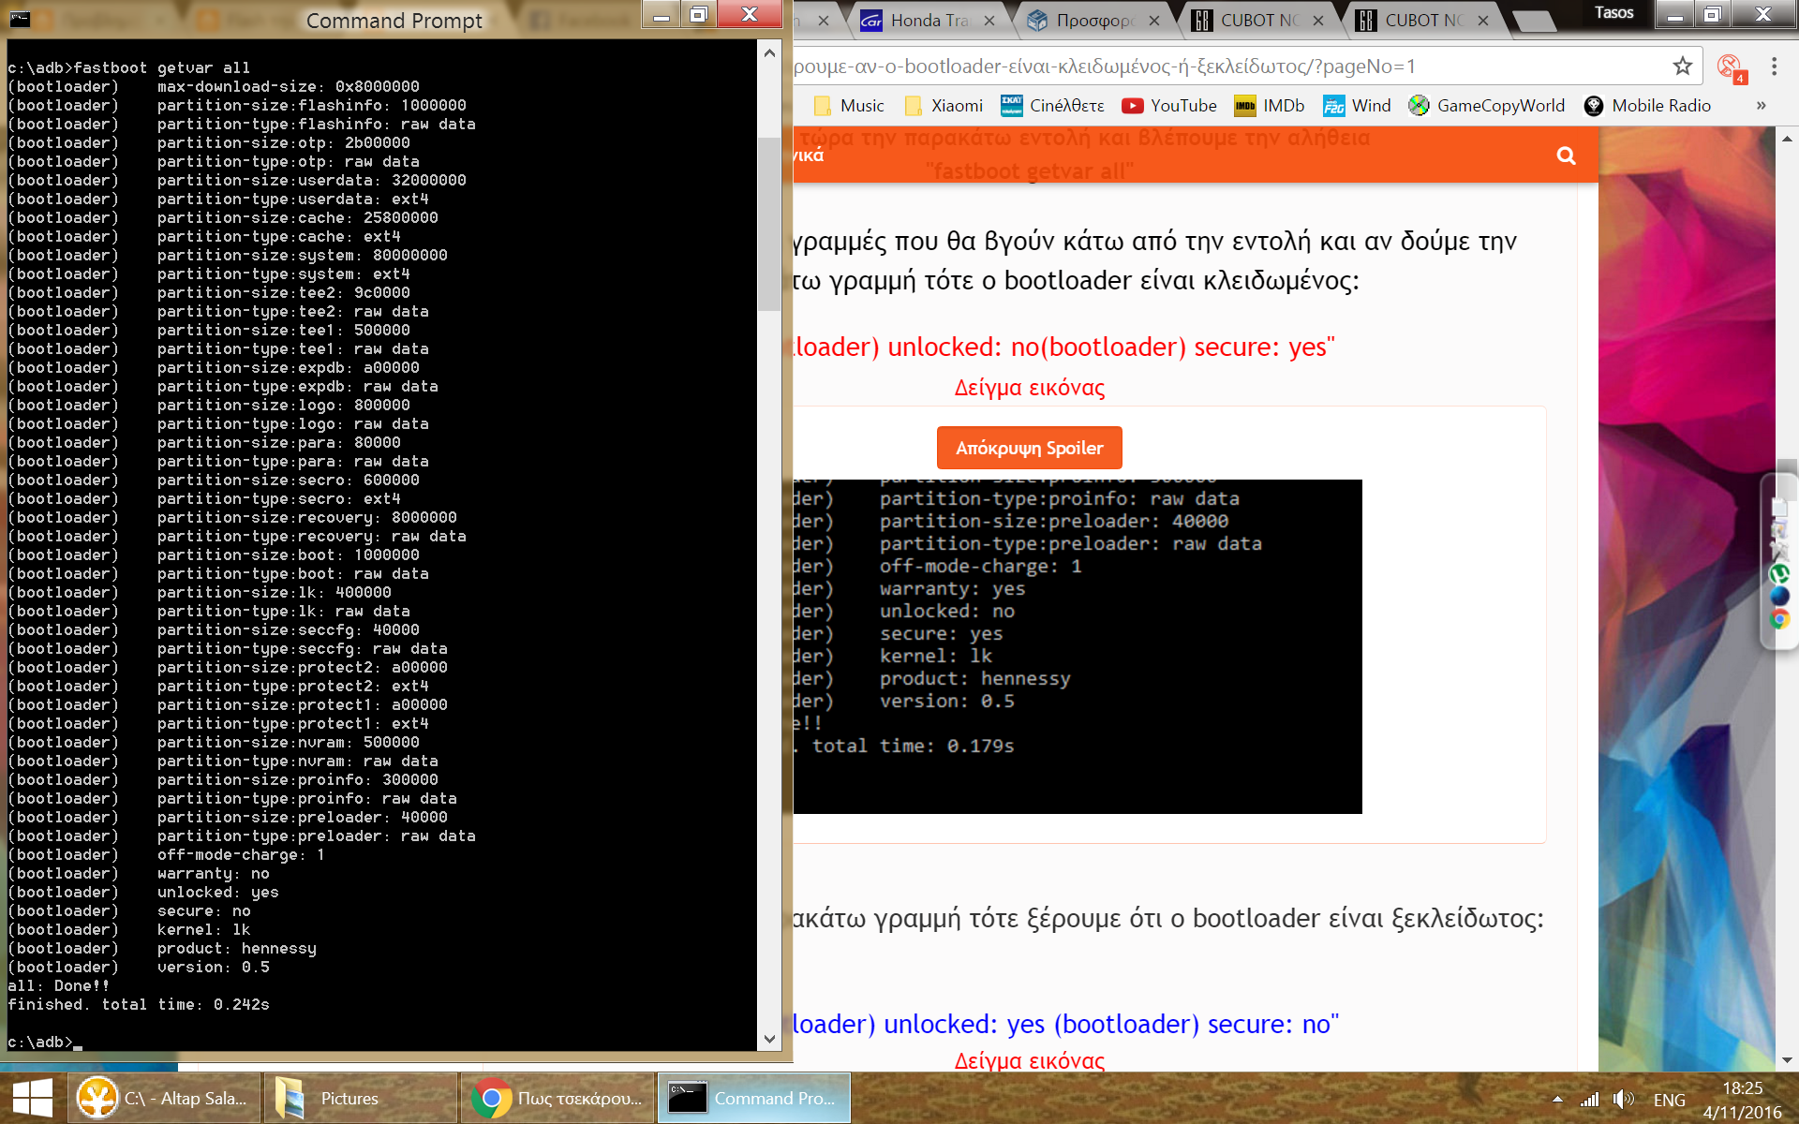Expand the bookmarks overflow chevron

pyautogui.click(x=1761, y=106)
